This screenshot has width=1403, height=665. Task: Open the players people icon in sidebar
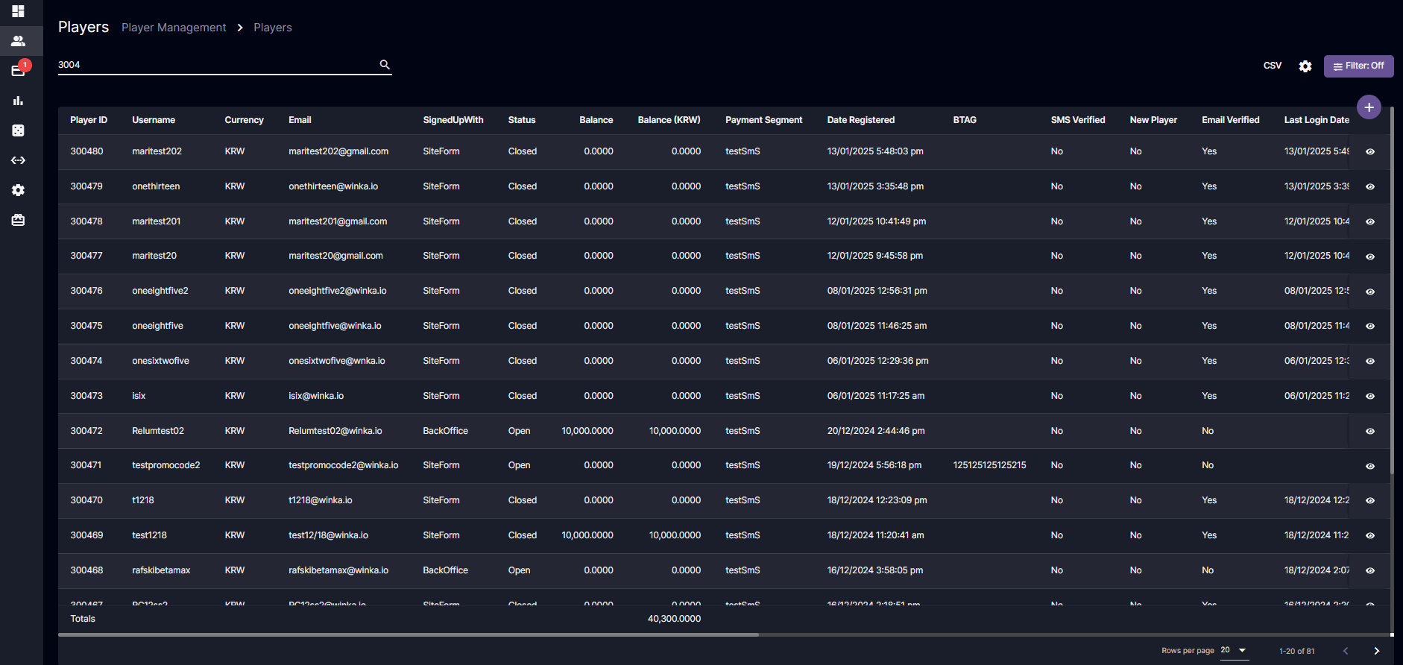18,41
